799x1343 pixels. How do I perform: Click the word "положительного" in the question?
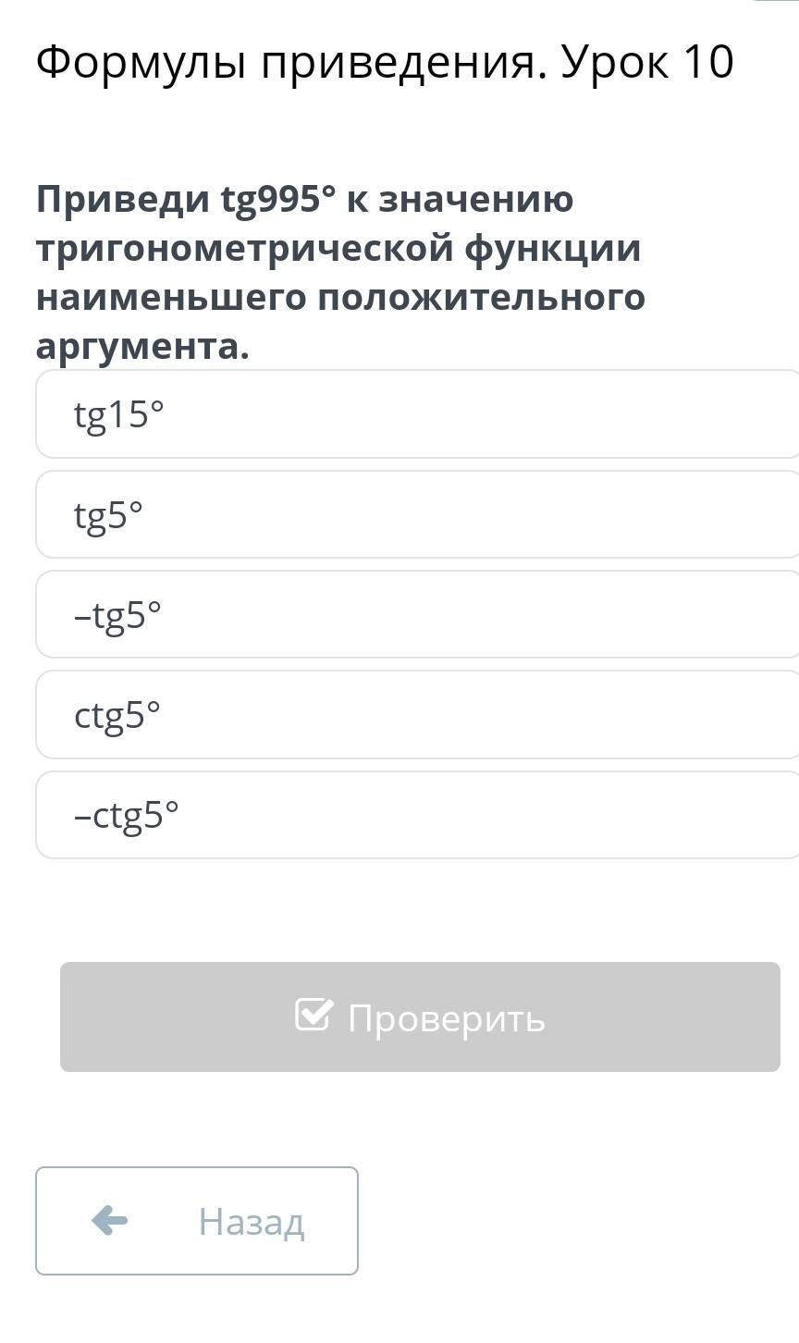coord(482,298)
